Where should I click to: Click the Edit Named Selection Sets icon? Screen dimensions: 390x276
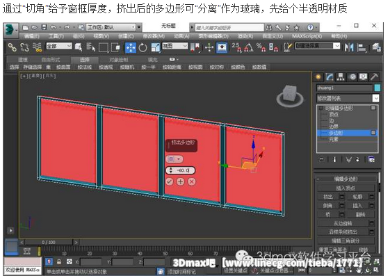coord(288,47)
